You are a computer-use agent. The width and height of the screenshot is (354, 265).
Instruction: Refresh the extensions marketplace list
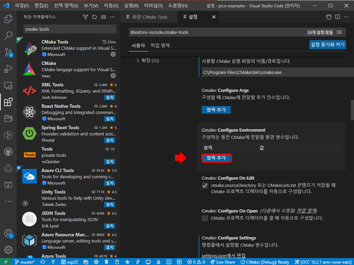[x=95, y=17]
